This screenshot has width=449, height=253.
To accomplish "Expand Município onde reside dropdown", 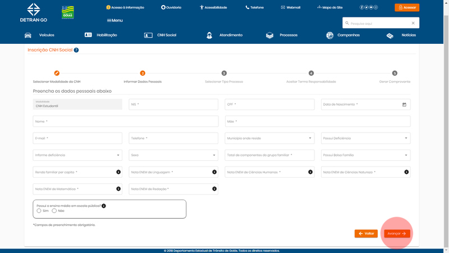I will [x=269, y=138].
